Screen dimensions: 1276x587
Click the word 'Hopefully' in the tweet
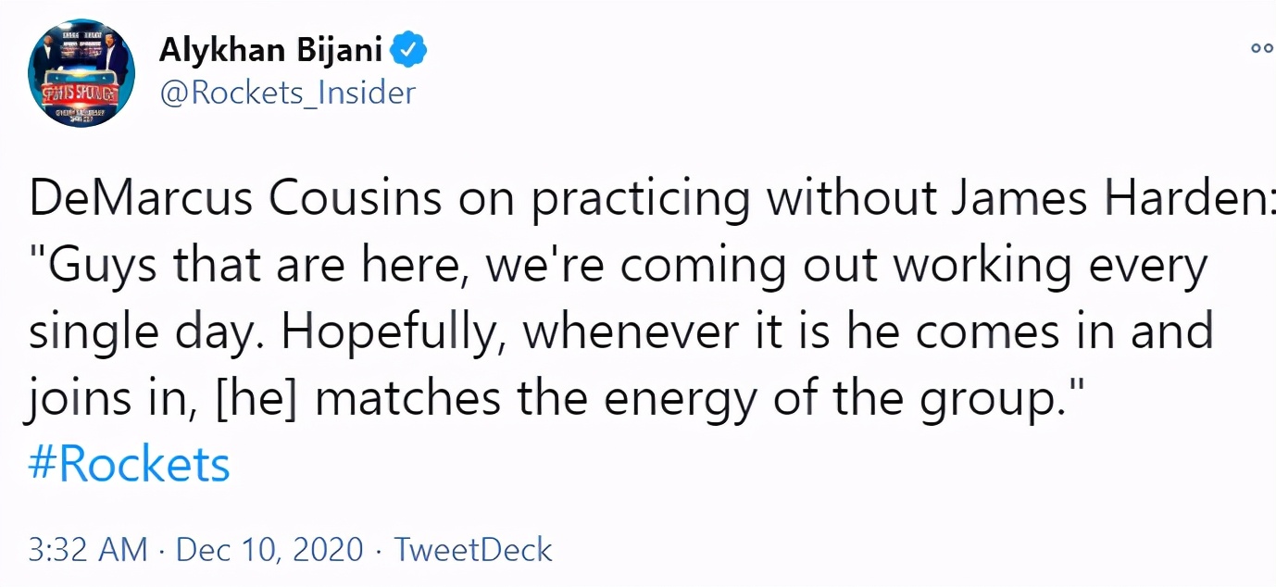(x=393, y=333)
